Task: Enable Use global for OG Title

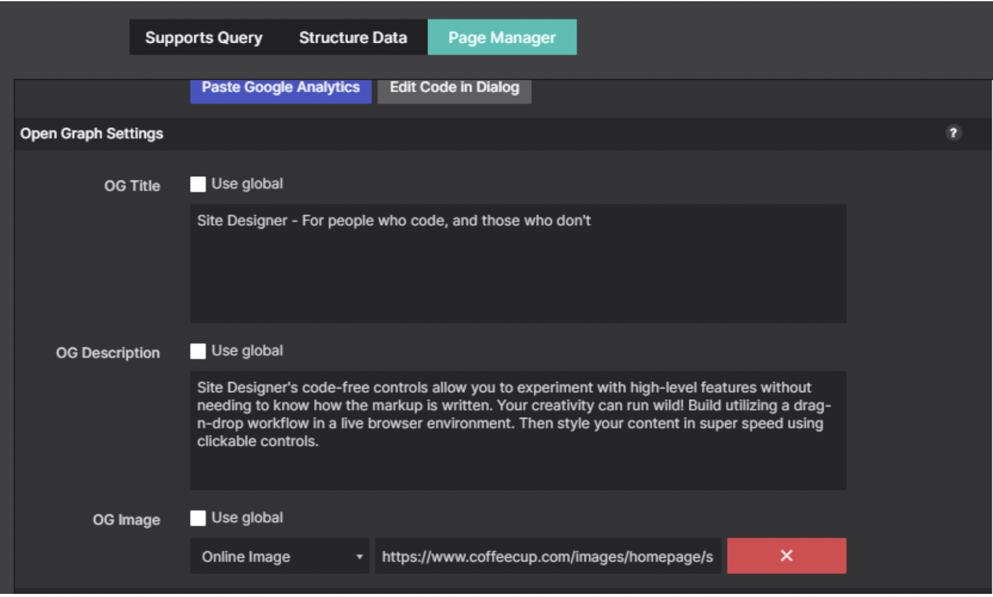Action: click(197, 184)
